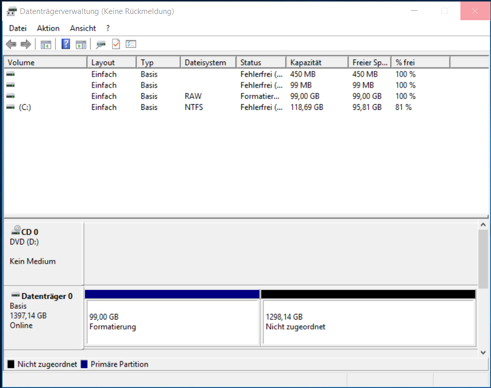Open the Aktion menu
Viewport: 491px width, 388px height.
(48, 28)
